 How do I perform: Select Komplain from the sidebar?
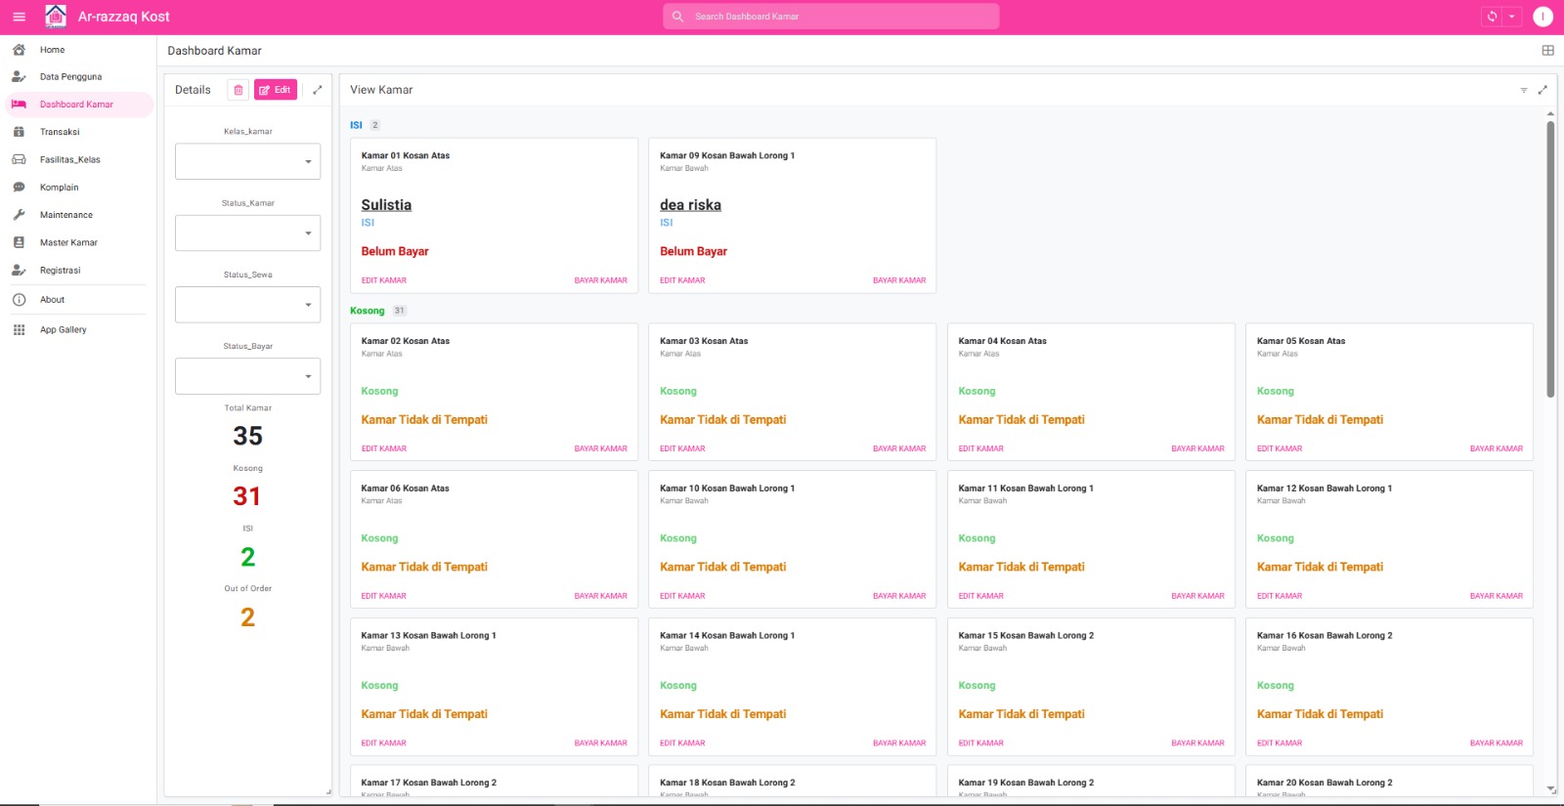coord(59,188)
